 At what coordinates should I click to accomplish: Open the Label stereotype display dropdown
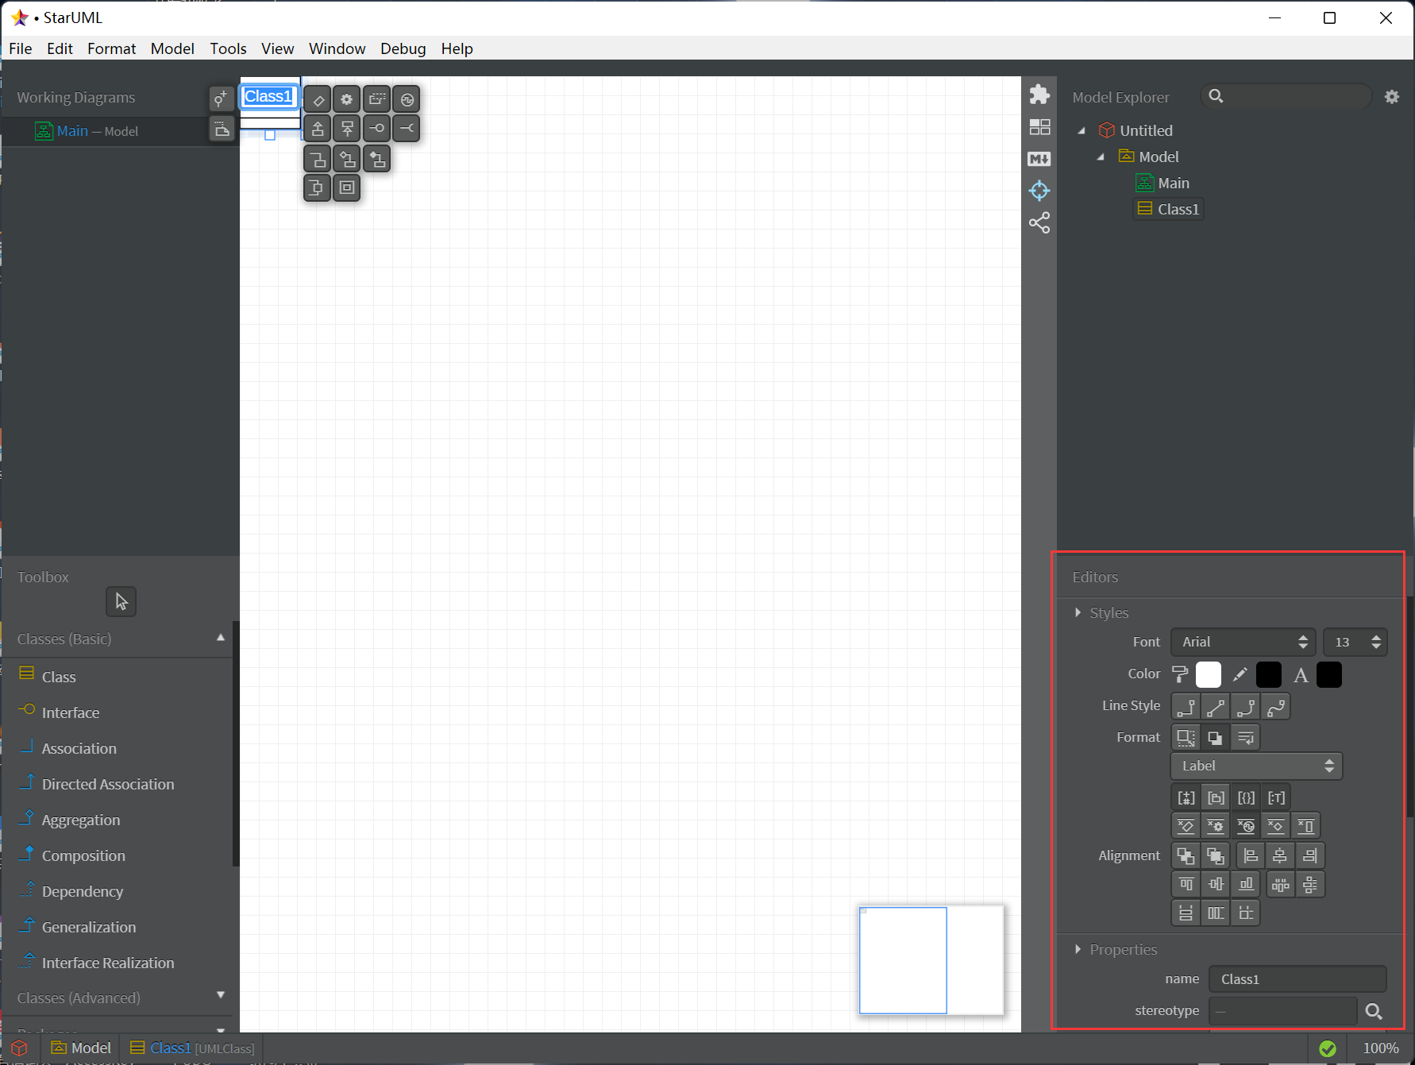[x=1256, y=766]
